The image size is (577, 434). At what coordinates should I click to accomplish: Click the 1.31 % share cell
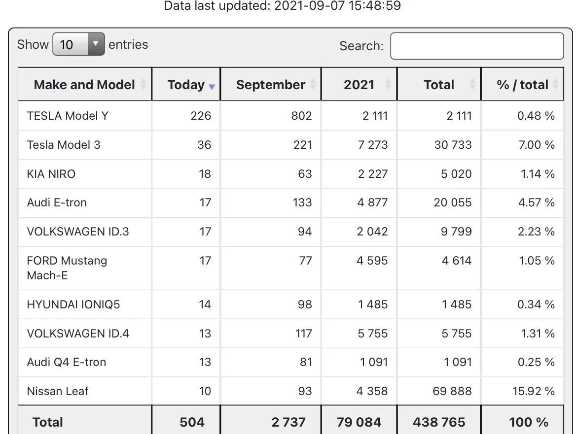coord(538,333)
